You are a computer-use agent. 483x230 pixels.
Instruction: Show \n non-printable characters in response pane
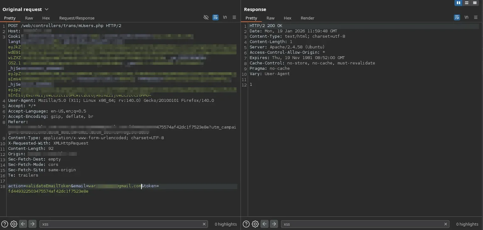466,17
